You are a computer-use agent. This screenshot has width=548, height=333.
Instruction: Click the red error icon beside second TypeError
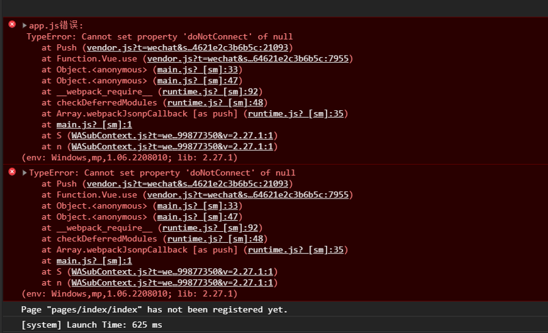tap(12, 172)
